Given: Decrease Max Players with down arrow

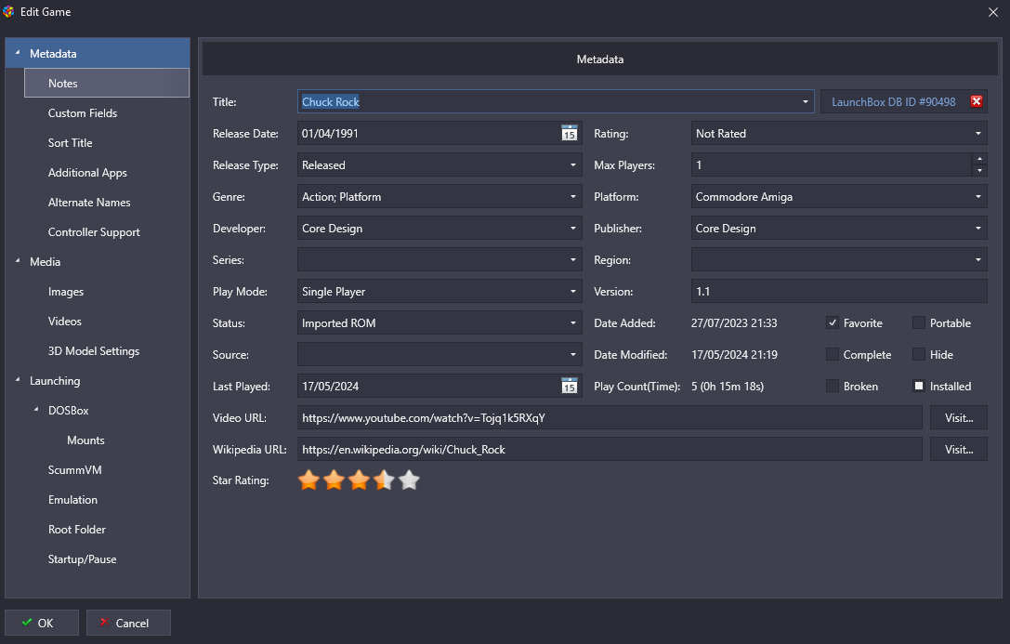Looking at the screenshot, I should click(x=979, y=171).
